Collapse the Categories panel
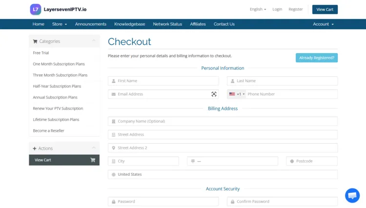 pos(94,41)
